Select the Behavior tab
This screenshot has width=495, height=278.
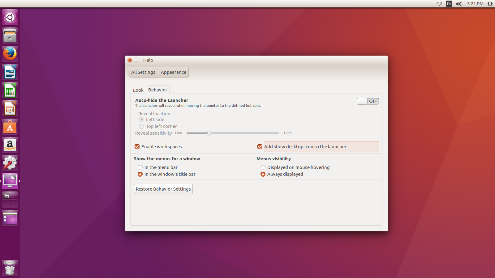point(158,90)
